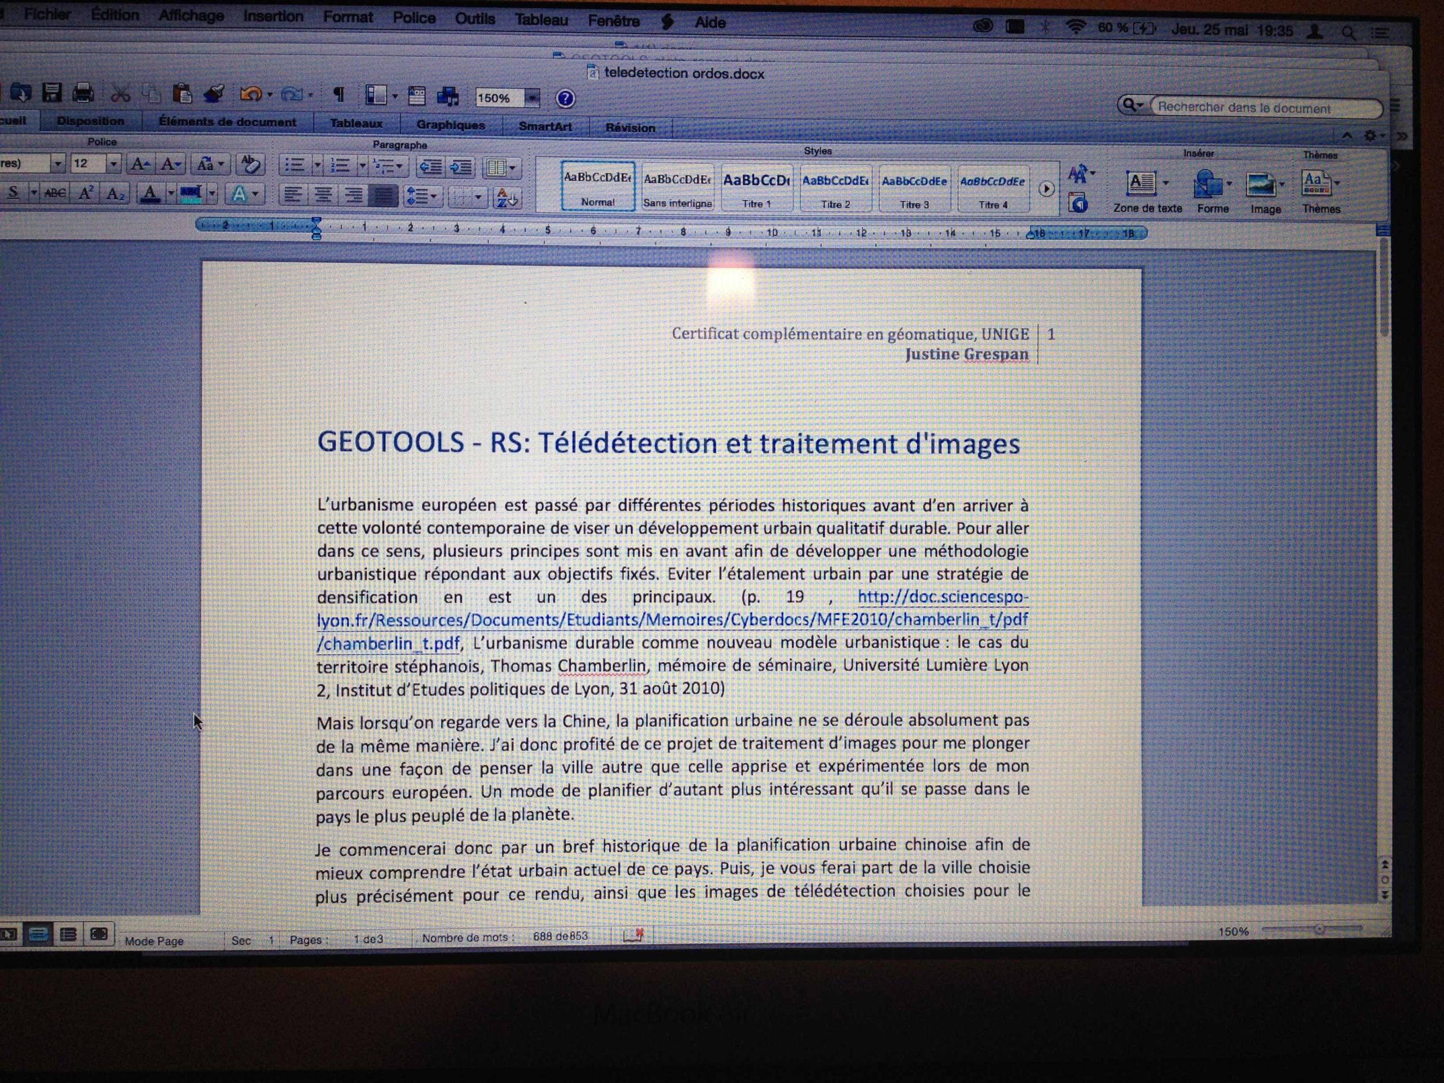Image resolution: width=1444 pixels, height=1083 pixels.
Task: Increase the paragraph indent
Action: pos(461,168)
